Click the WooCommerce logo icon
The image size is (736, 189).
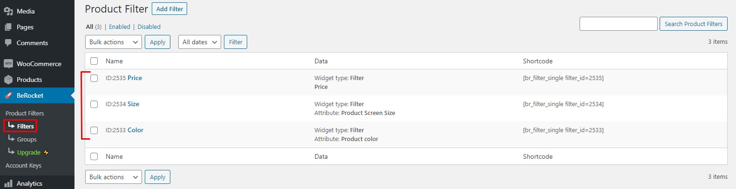point(8,64)
